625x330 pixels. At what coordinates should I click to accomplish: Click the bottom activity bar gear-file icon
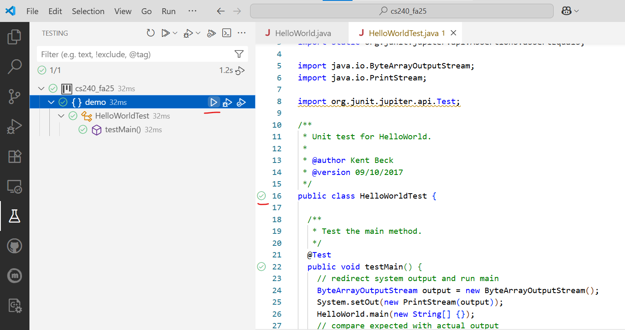coord(15,306)
